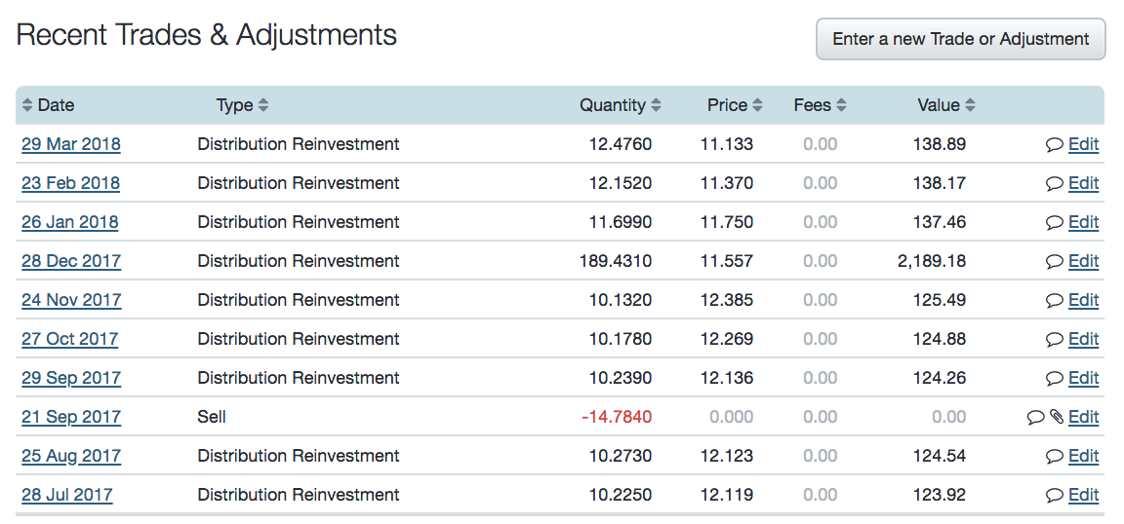
Task: Open comment icon for 23 Feb 2018 row
Action: click(x=1054, y=184)
